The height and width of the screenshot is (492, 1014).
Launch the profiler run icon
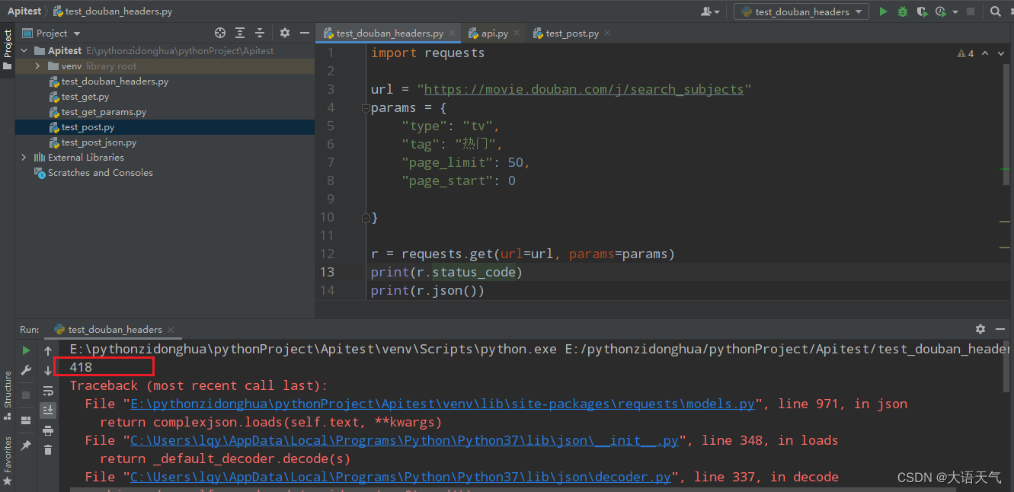[x=940, y=11]
